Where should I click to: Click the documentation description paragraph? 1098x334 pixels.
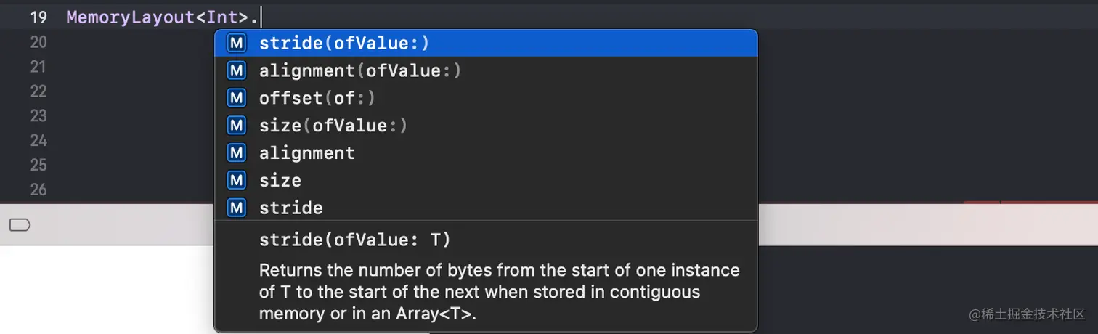coord(499,292)
